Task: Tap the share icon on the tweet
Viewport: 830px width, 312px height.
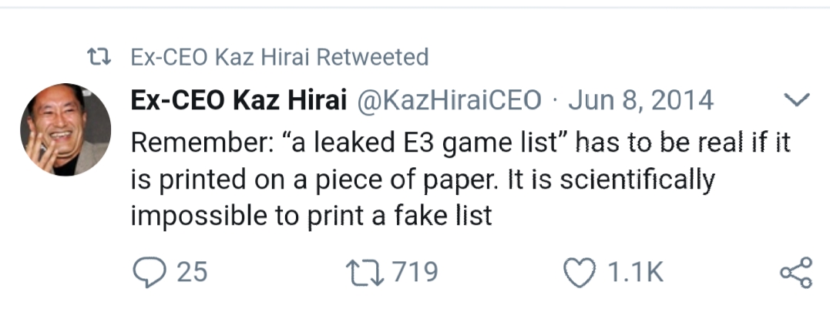Action: pyautogui.click(x=795, y=273)
